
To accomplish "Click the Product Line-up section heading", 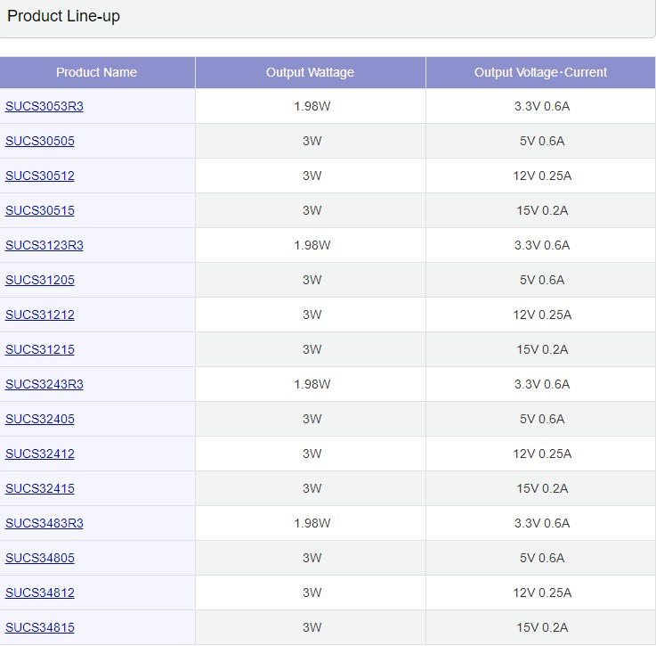I will (63, 16).
